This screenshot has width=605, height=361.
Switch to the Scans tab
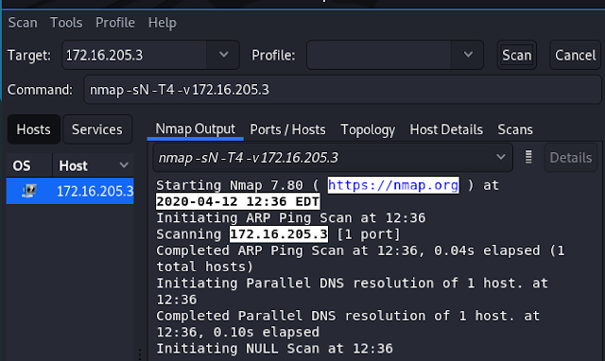tap(515, 129)
